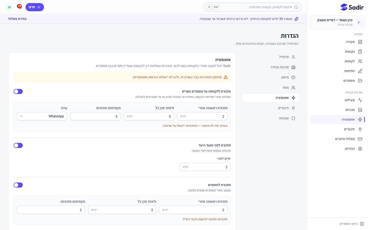
Task: Click the בקשות clipboard icon
Action: click(x=360, y=52)
